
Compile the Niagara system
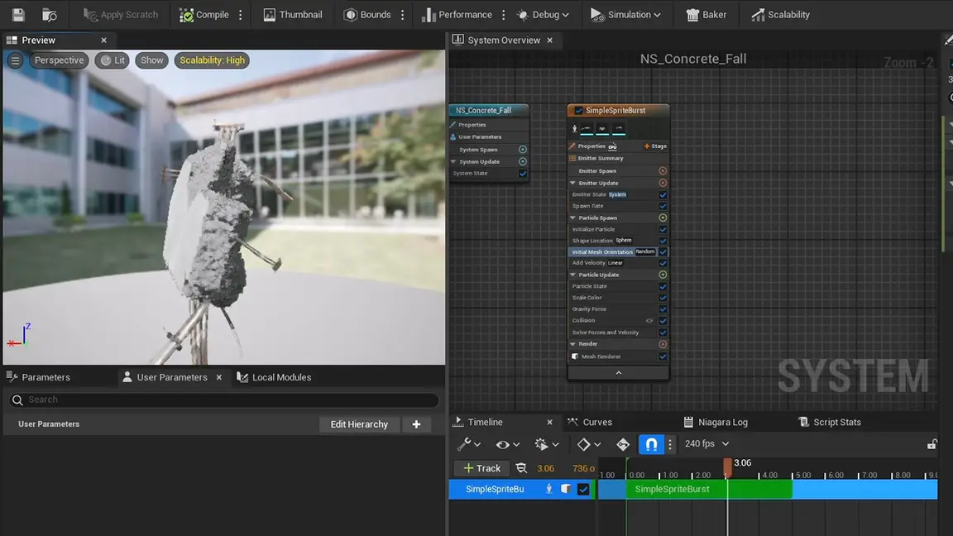[204, 15]
